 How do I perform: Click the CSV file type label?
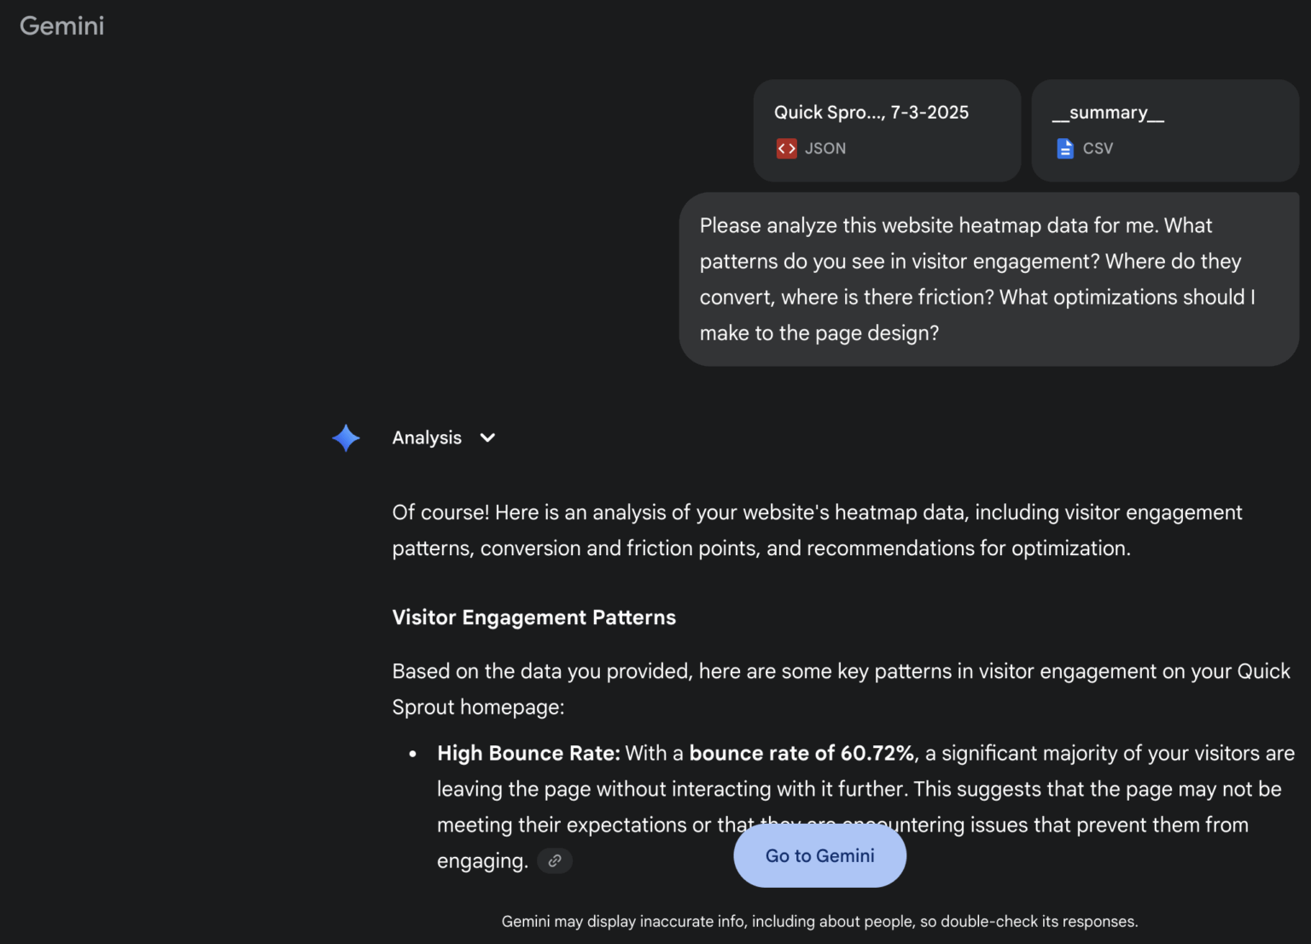tap(1097, 148)
